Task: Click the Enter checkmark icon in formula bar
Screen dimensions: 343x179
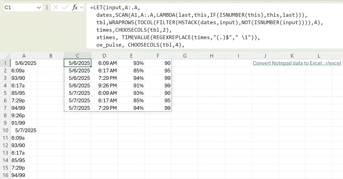Action: coord(65,7)
